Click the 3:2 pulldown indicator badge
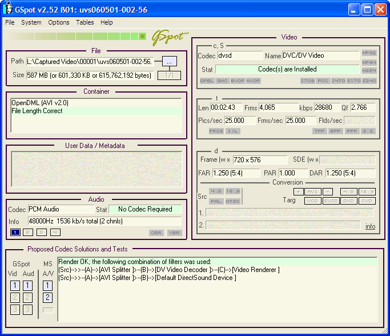Viewport: 390px width, 336px height. tap(368, 131)
